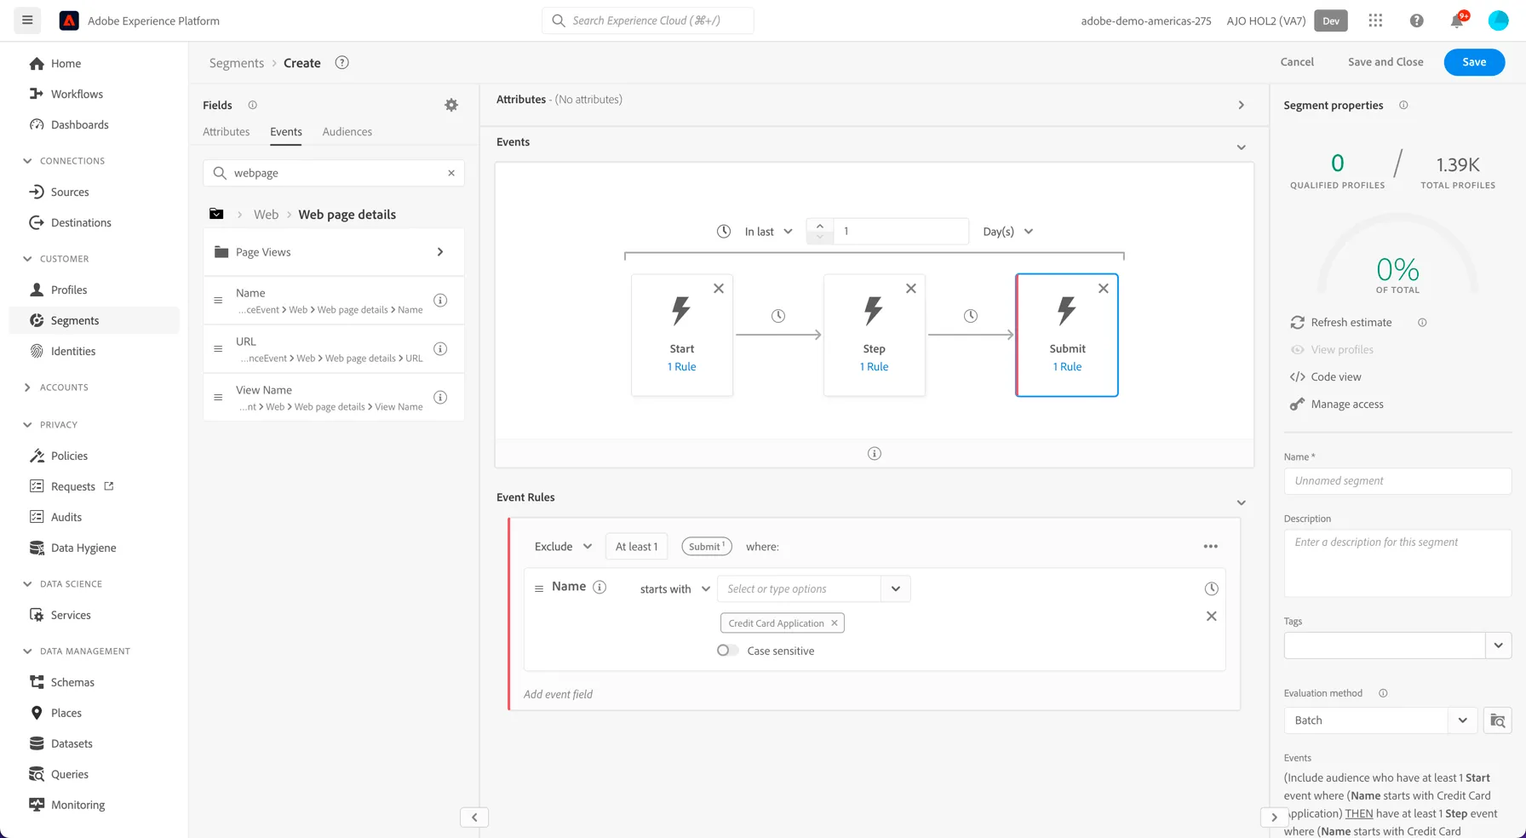Expand the Attributes section chevron

(x=1241, y=105)
